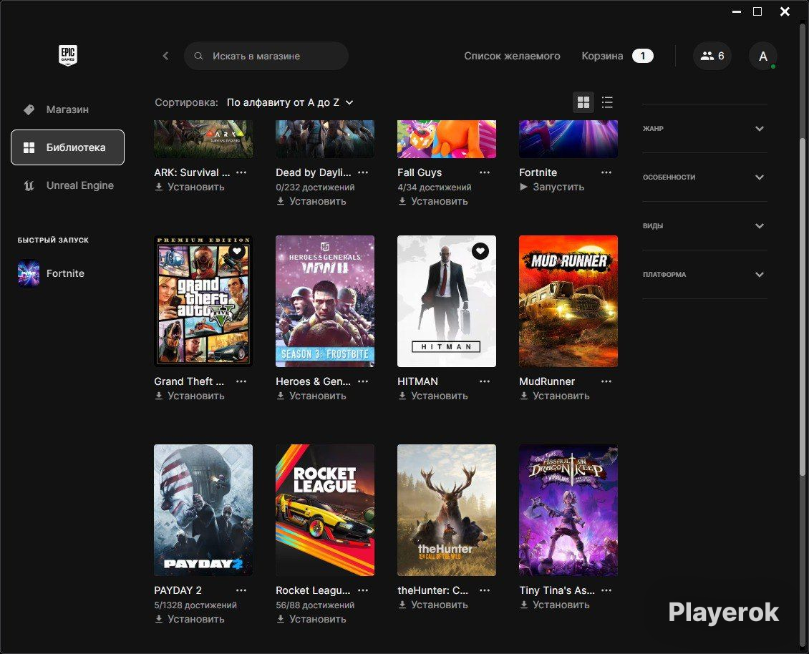
Task: Open HITMAN cover art
Action: point(447,301)
